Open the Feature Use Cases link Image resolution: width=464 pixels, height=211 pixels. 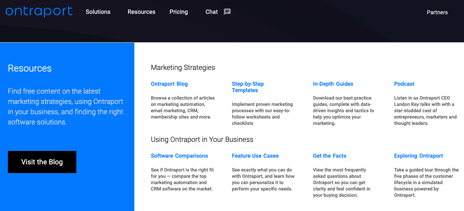pos(255,156)
